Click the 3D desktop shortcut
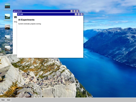The width and height of the screenshot is (136, 102). coord(7,28)
